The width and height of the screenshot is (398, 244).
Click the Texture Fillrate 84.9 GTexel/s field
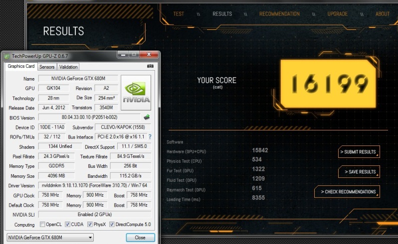click(131, 156)
